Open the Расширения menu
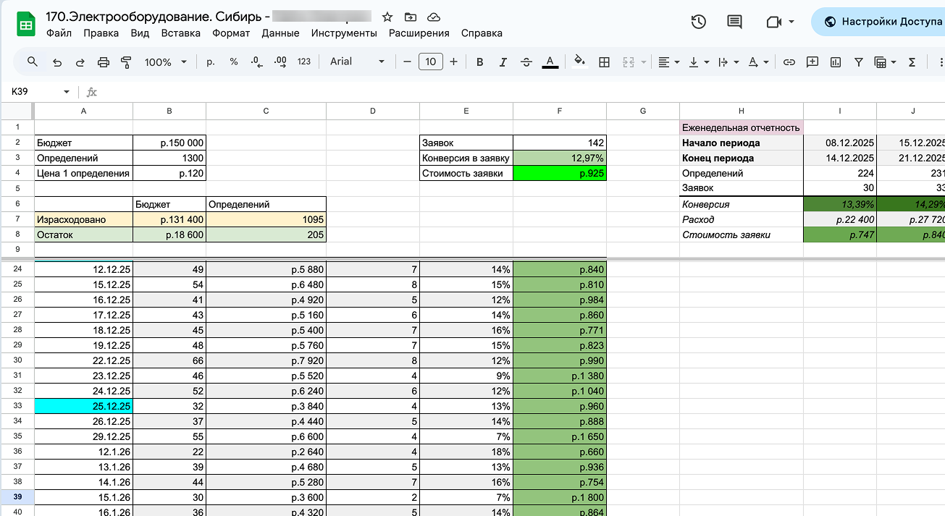The width and height of the screenshot is (945, 516). (419, 33)
